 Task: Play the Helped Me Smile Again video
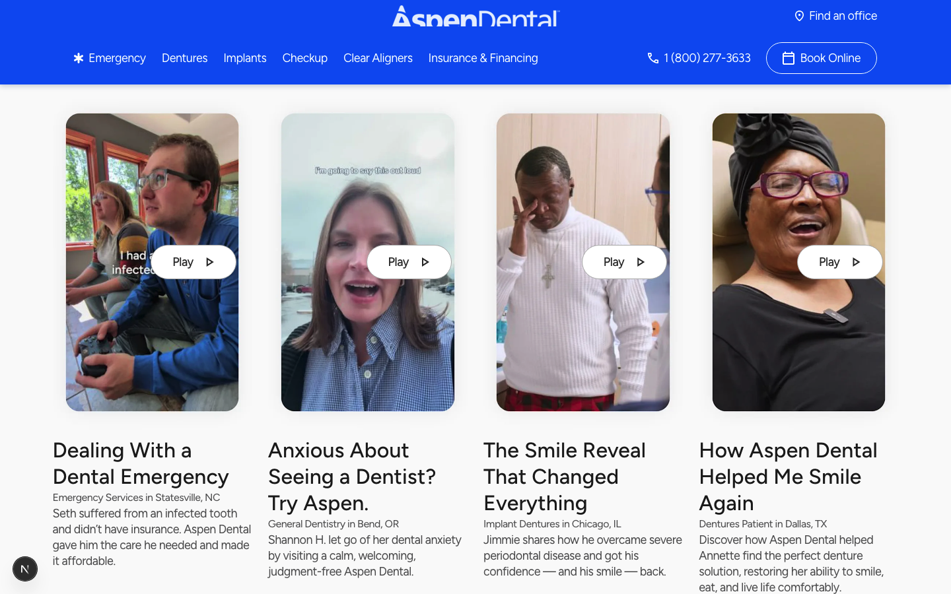(839, 262)
